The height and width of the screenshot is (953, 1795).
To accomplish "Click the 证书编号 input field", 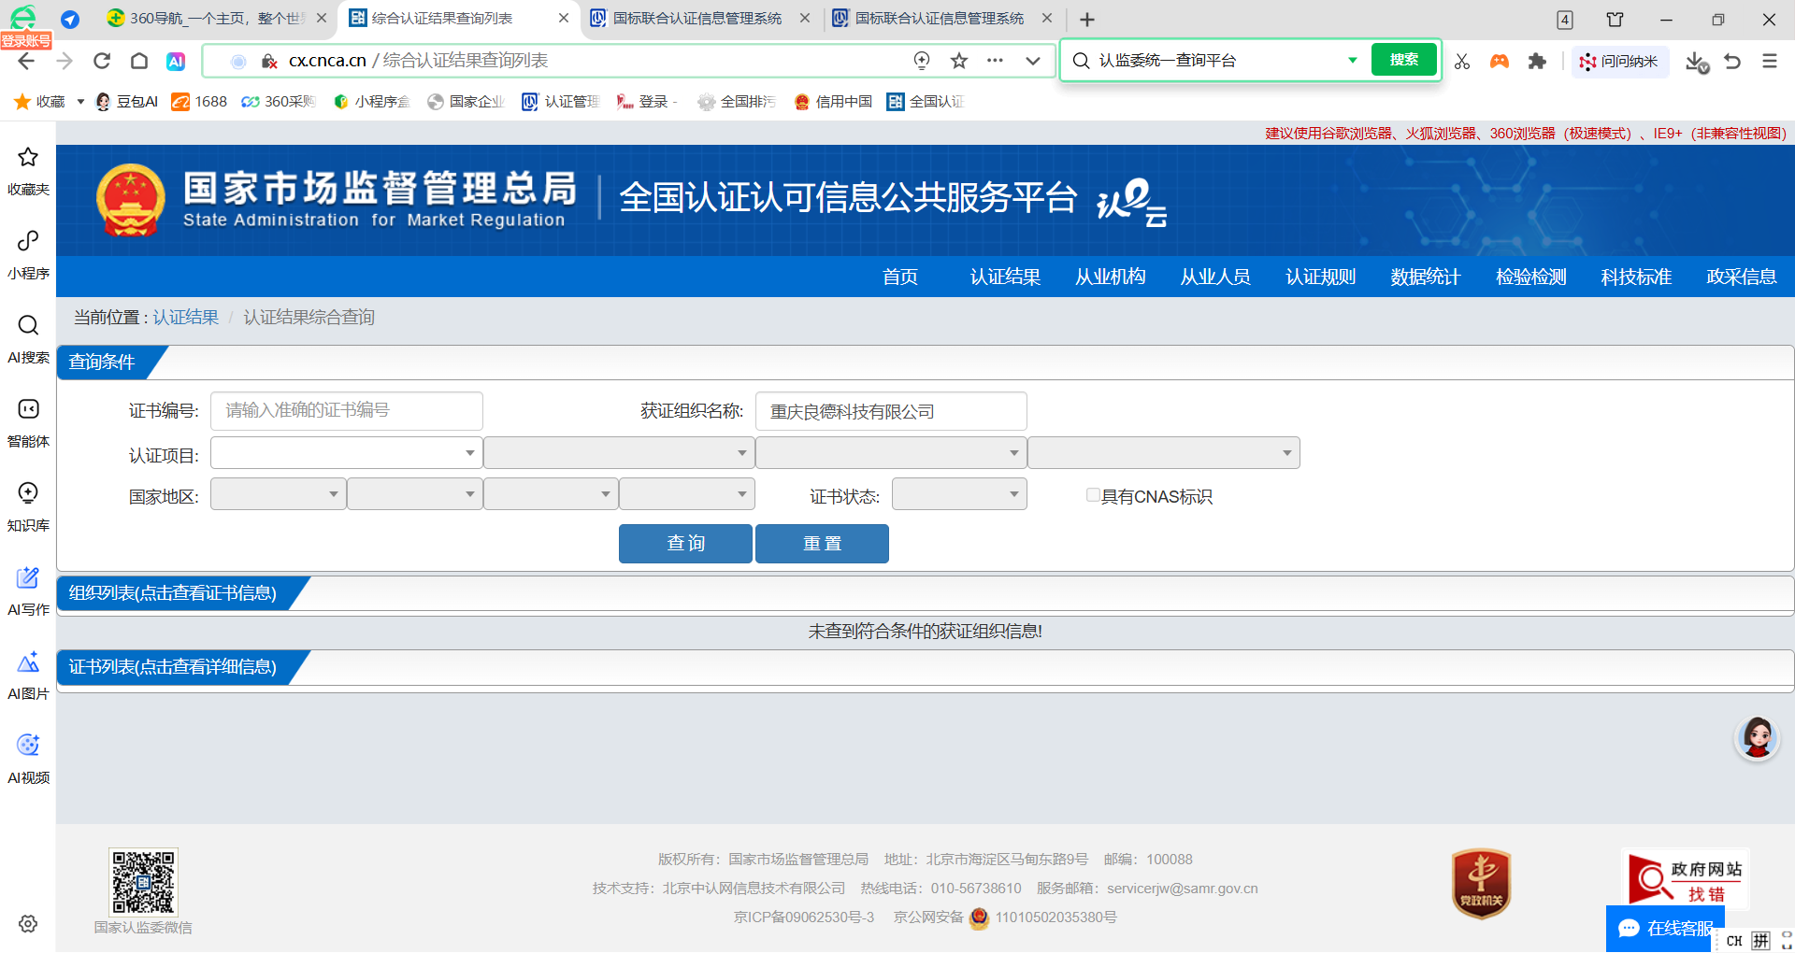I will coord(346,411).
